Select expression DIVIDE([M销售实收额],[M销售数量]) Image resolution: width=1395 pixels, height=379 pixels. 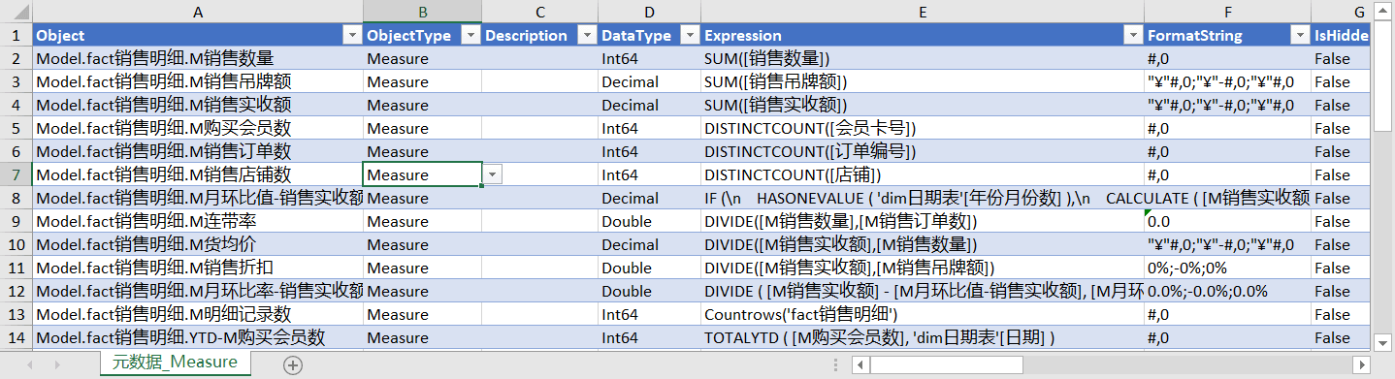923,244
